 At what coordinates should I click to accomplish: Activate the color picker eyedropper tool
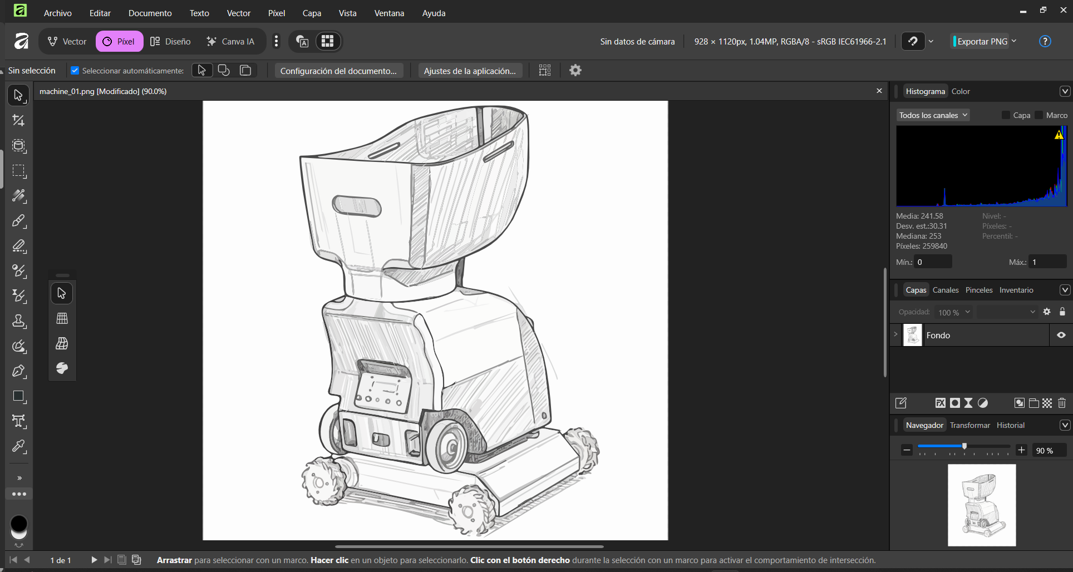tap(18, 446)
